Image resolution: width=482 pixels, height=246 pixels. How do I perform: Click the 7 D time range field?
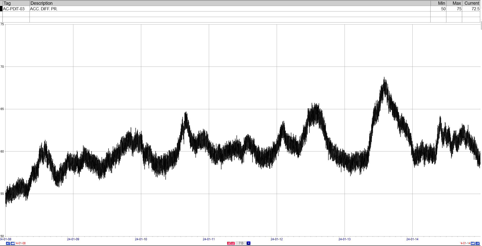[x=241, y=243]
